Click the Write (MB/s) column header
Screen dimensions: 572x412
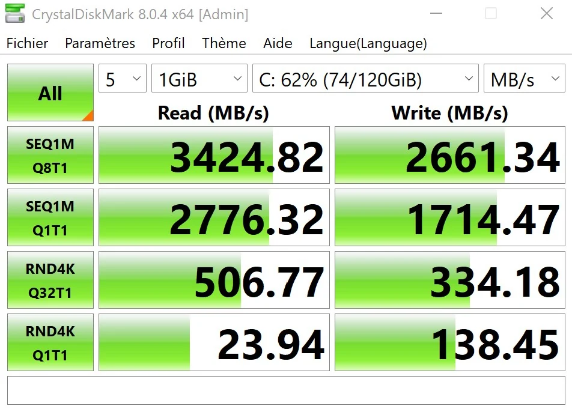(x=449, y=113)
